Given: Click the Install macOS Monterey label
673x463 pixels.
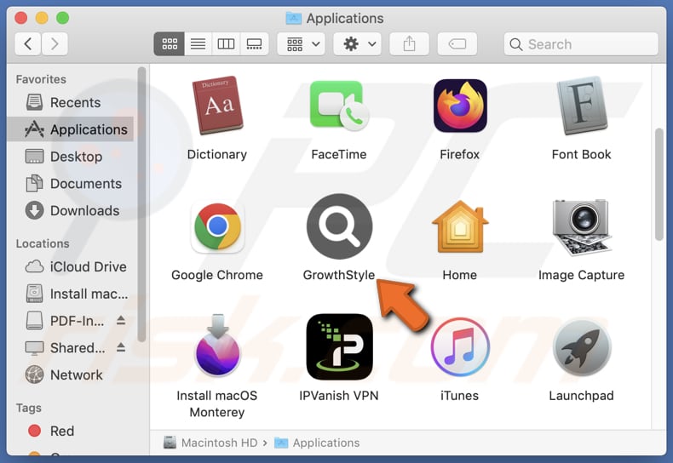Looking at the screenshot, I should (x=217, y=403).
